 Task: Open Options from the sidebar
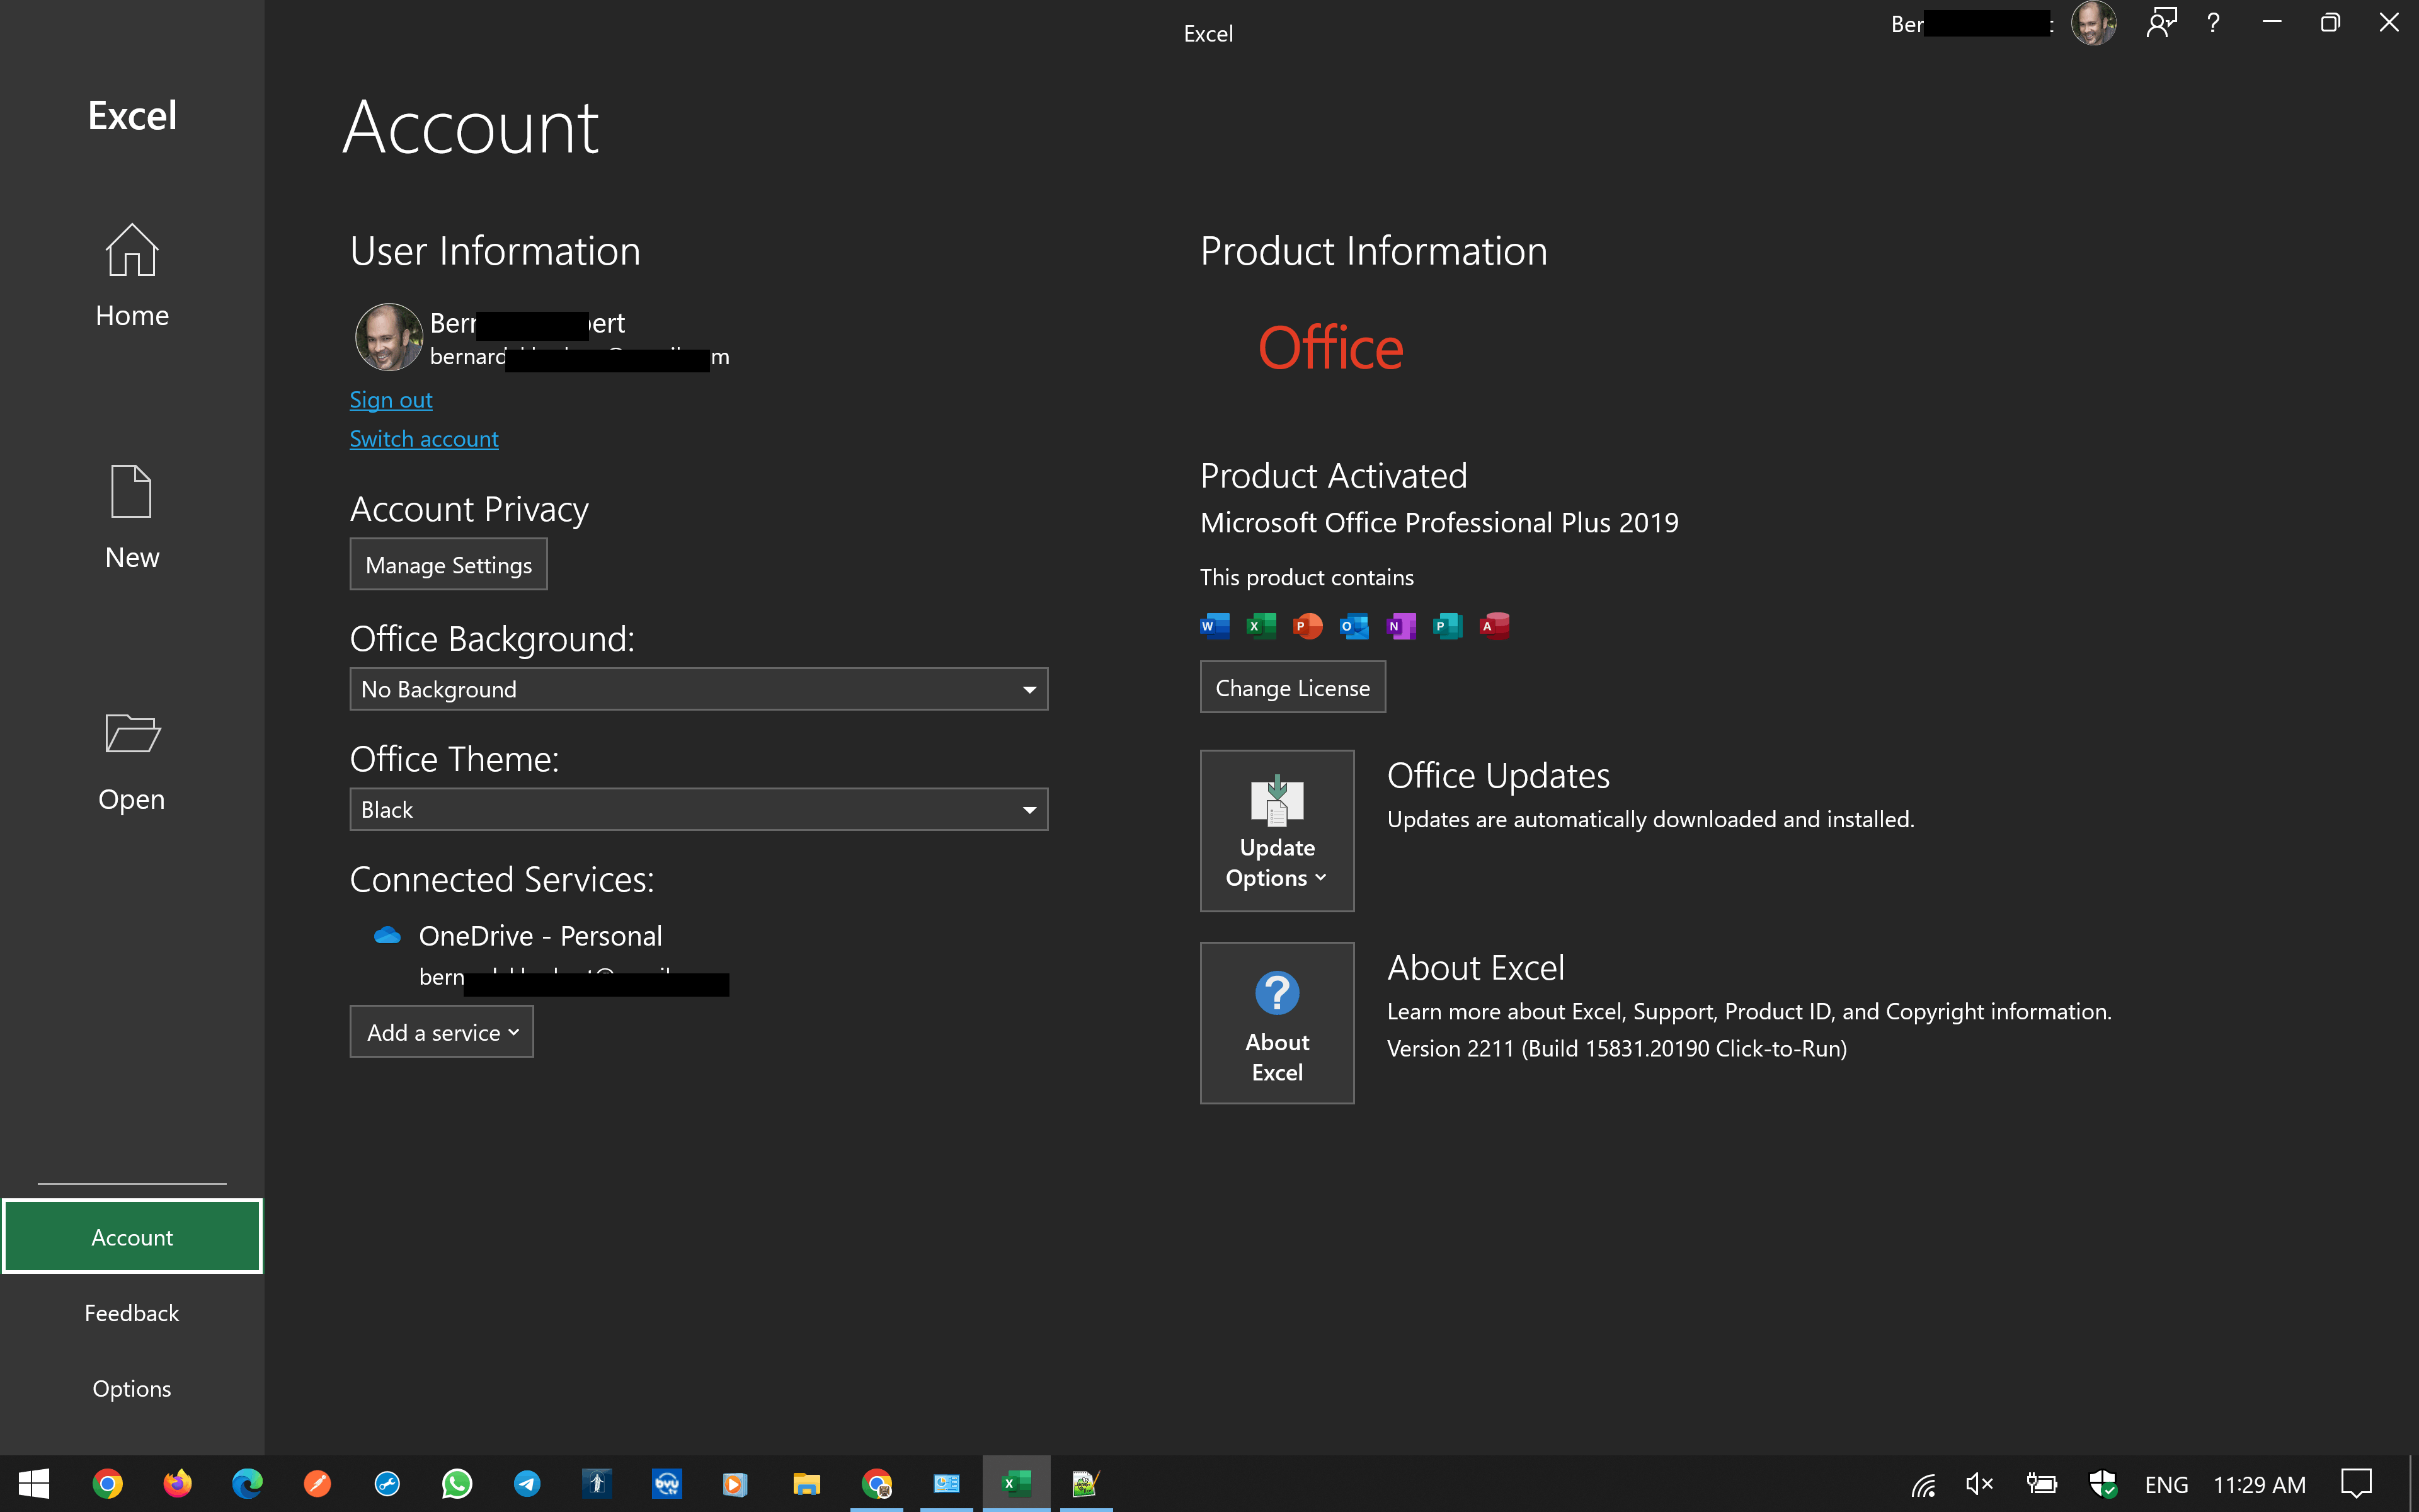[x=132, y=1389]
